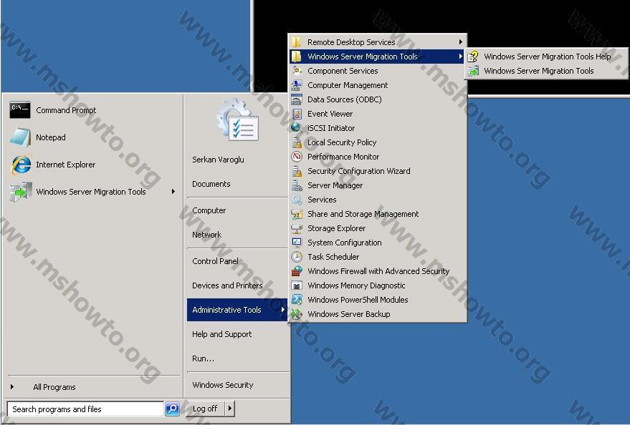The height and width of the screenshot is (425, 630).
Task: Click the Log off button
Action: tap(205, 409)
